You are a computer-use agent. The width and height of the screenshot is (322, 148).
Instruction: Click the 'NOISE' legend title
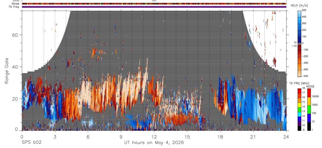pos(310,86)
